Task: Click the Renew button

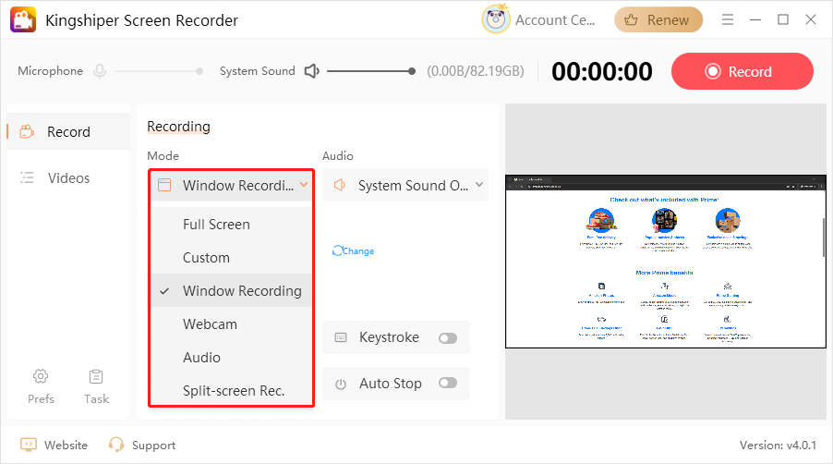Action: tap(658, 20)
